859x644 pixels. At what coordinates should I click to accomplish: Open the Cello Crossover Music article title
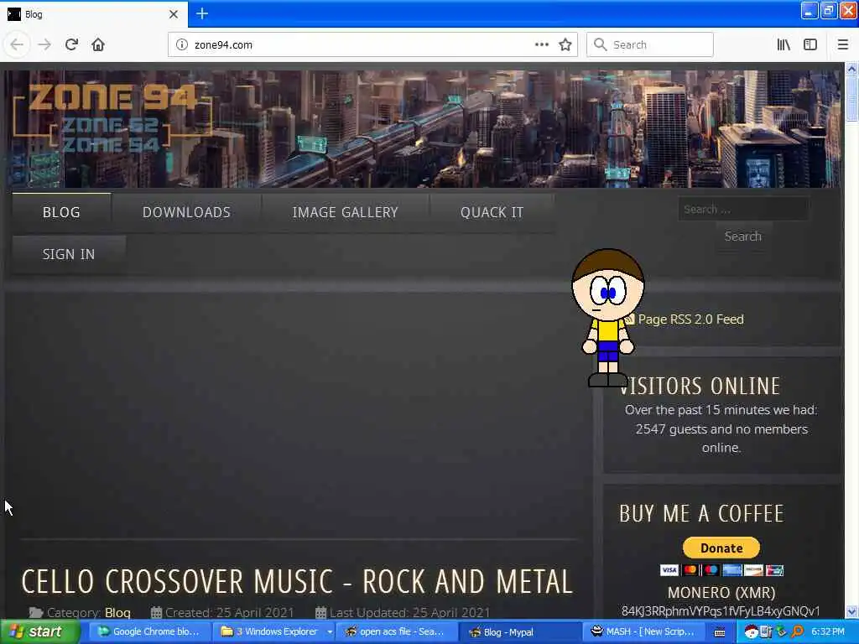coord(297,582)
